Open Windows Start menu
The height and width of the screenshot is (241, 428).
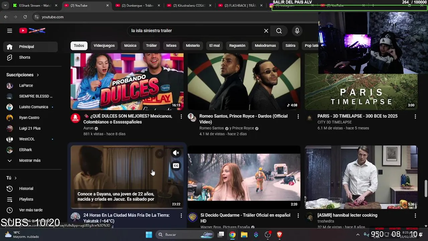click(x=149, y=235)
